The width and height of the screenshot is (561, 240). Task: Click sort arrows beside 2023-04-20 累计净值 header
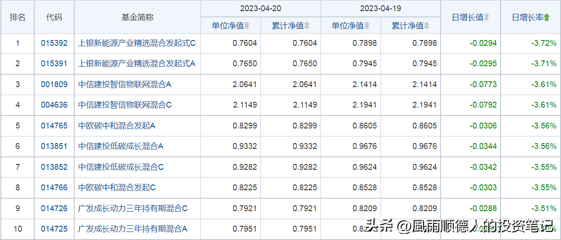(x=307, y=26)
